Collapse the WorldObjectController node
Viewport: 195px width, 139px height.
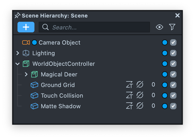point(18,64)
